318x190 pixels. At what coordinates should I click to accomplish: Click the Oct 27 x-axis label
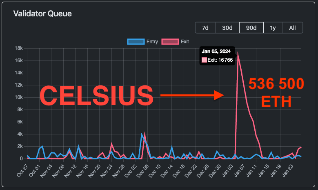pos(22,170)
